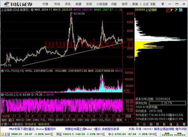Select the 日线 period selector
Image resolution: width=188 pixels, height=137 pixels.
[x=128, y=116]
